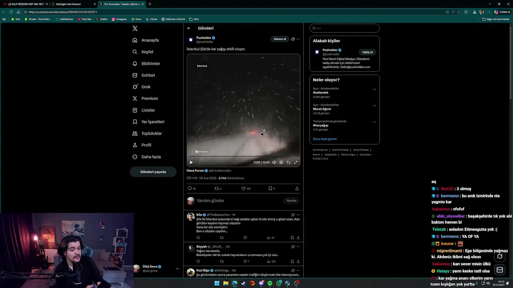Screen dimensions: 513x288
Task: Share the main Pusholder post
Action: coord(297,188)
